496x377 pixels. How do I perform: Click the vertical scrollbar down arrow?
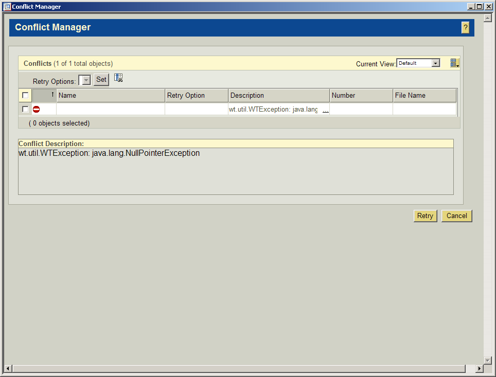488,360
